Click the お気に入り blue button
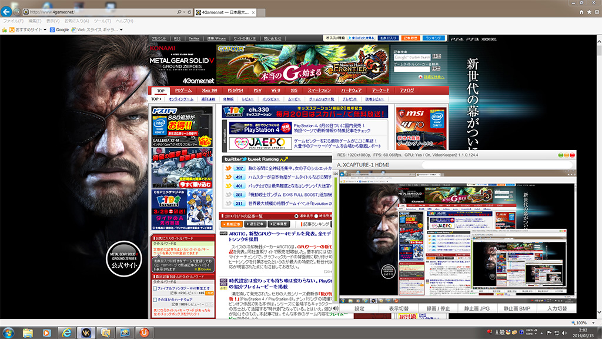 (x=388, y=38)
